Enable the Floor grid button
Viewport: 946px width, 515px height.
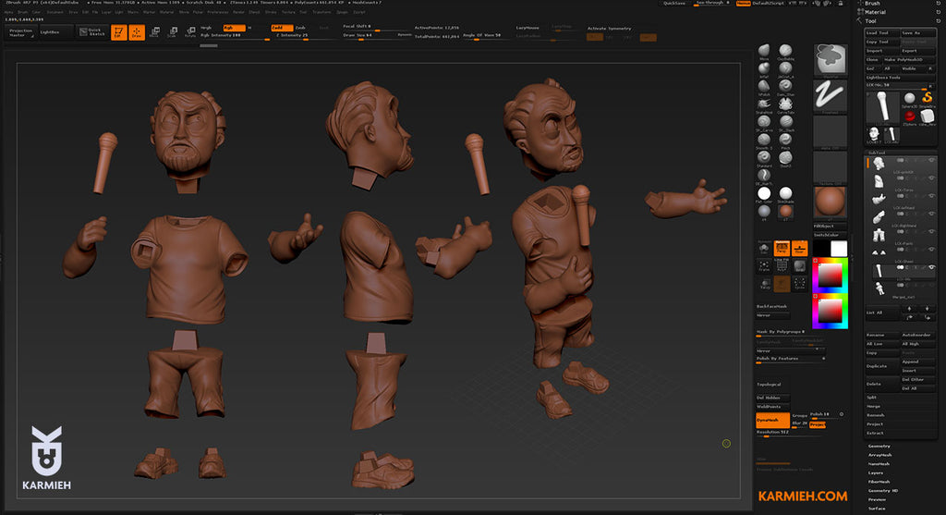point(799,248)
